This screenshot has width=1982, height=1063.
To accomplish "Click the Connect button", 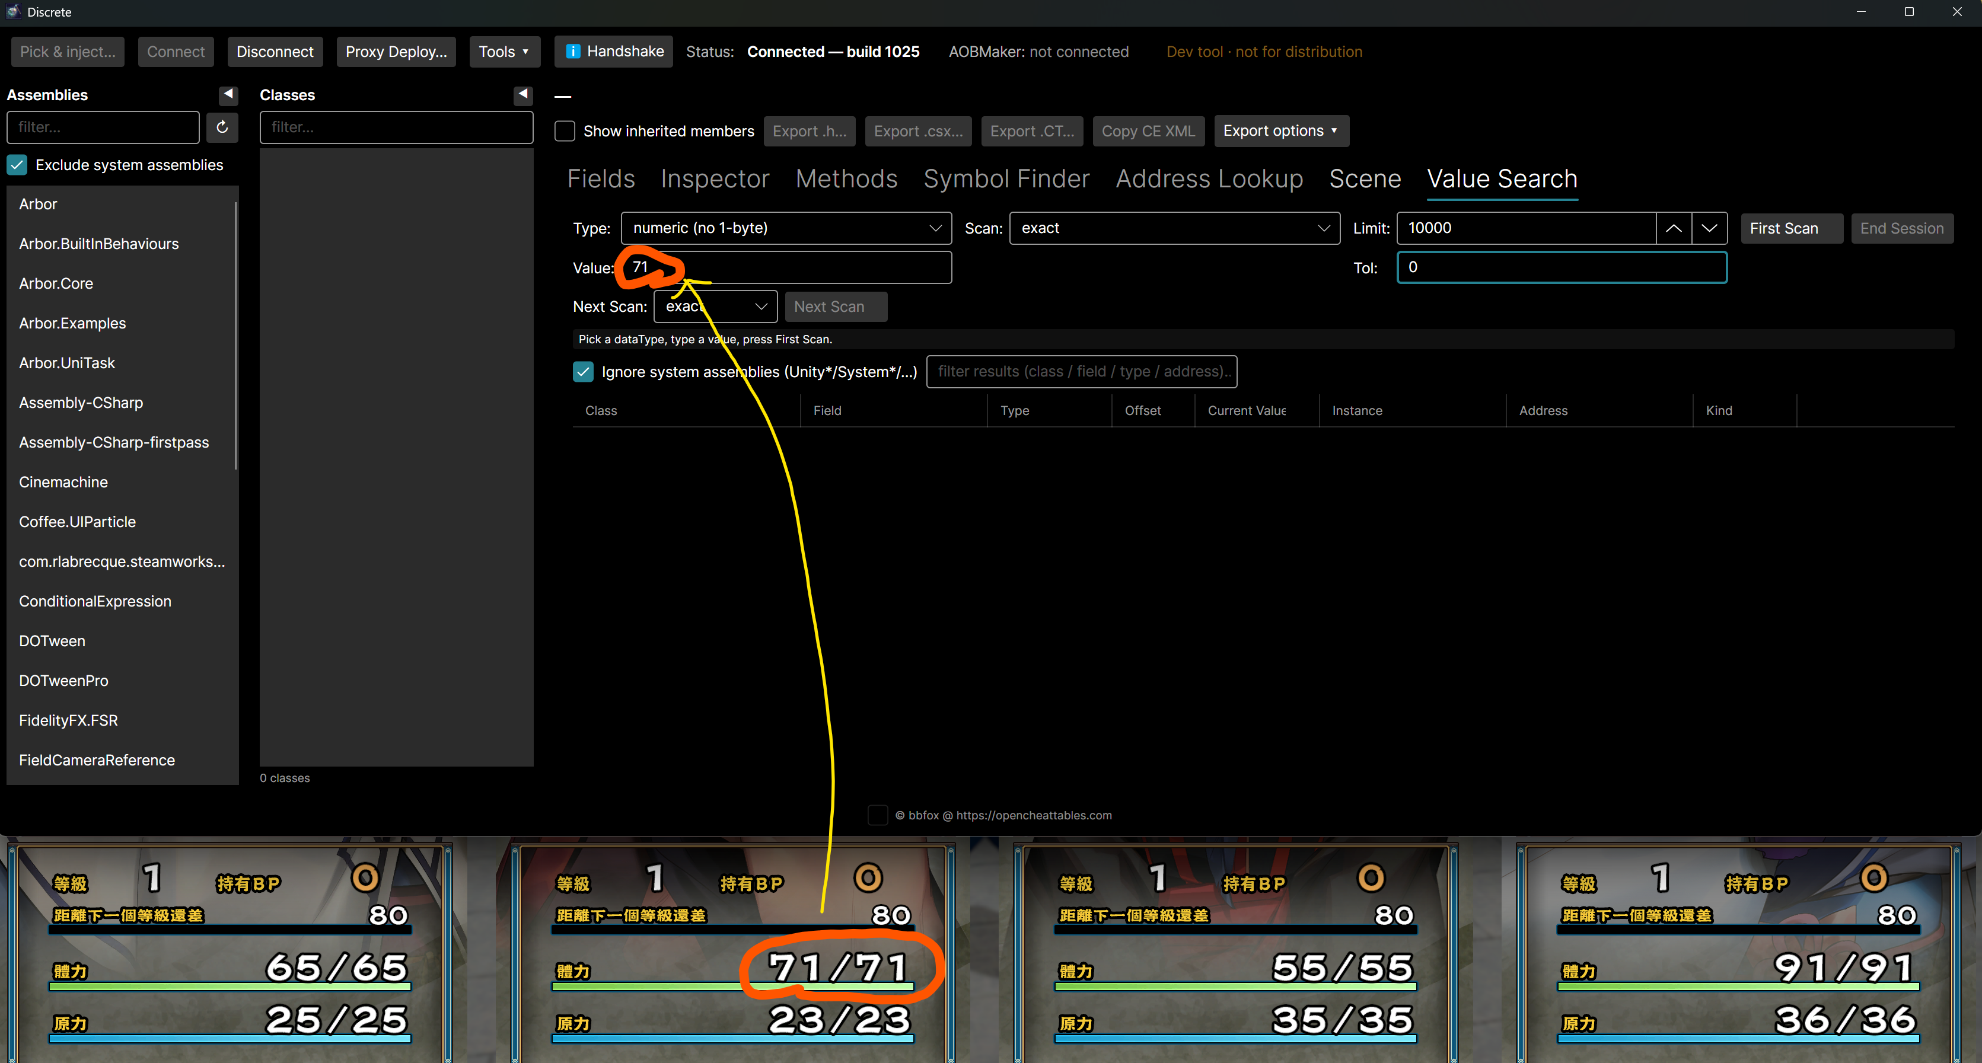I will tap(176, 52).
